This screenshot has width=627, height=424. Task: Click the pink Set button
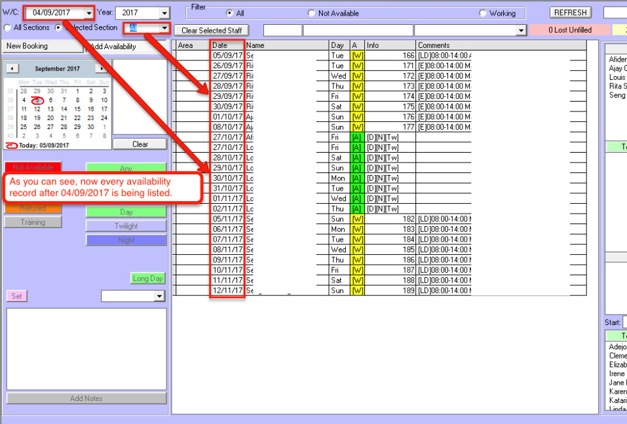[x=16, y=296]
